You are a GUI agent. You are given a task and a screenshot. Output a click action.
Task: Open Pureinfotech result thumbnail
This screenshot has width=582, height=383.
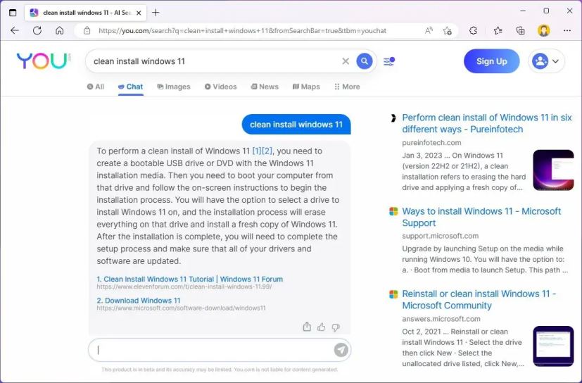click(553, 170)
